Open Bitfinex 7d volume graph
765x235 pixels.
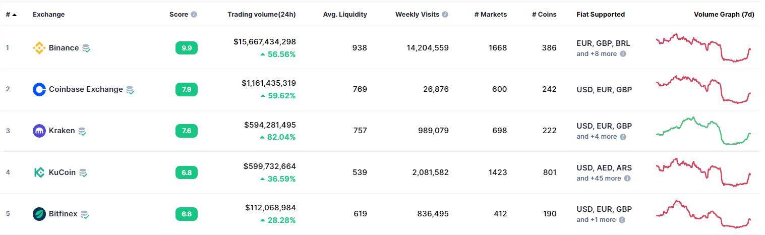click(703, 214)
